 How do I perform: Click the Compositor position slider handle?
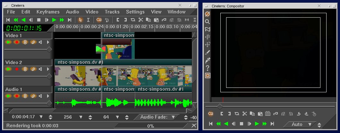[220, 106]
